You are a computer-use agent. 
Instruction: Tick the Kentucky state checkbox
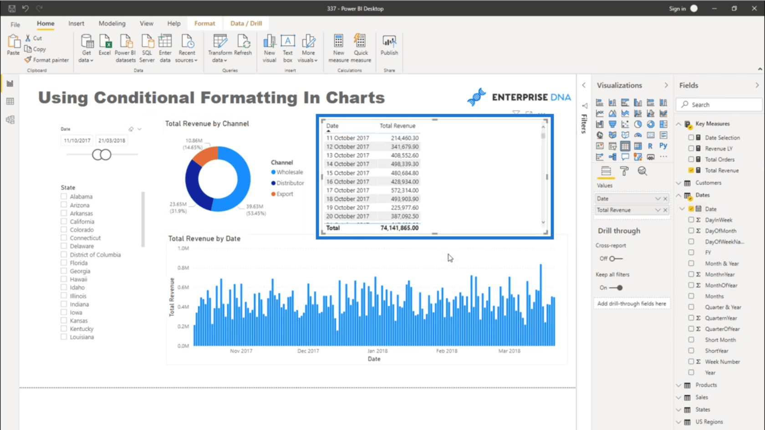pyautogui.click(x=64, y=329)
